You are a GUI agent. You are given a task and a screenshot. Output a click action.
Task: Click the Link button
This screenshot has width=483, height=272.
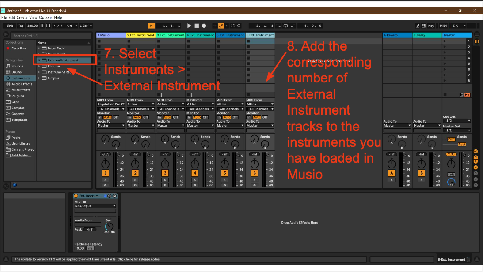coord(10,26)
